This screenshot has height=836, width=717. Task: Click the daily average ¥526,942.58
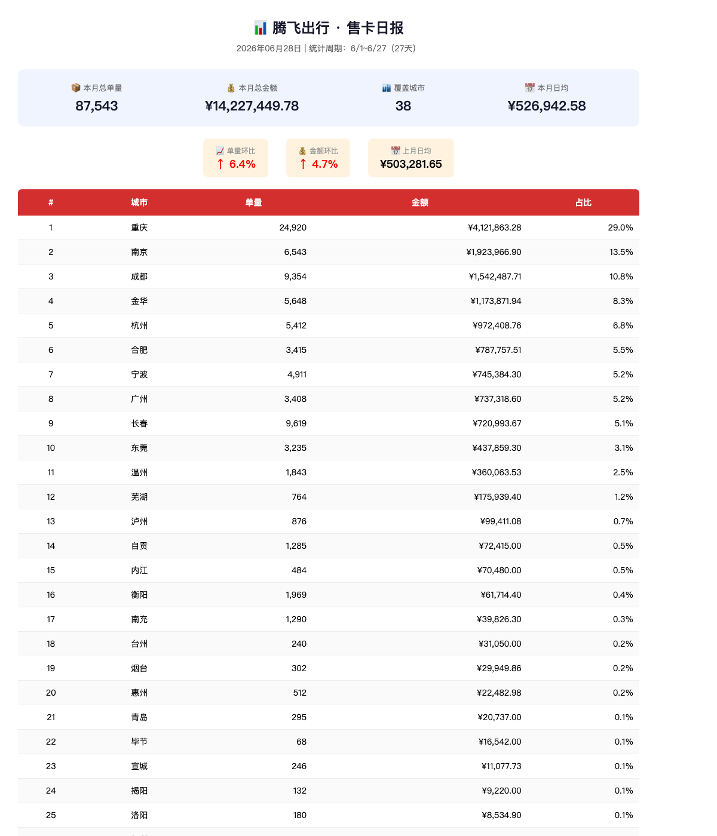coord(547,106)
